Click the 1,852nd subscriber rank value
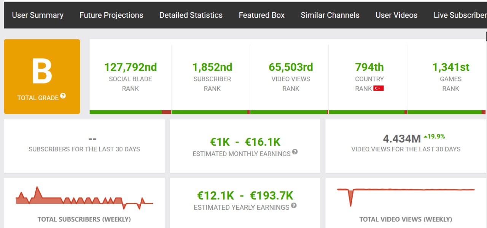Image resolution: width=487 pixels, height=228 pixels. pyautogui.click(x=212, y=67)
